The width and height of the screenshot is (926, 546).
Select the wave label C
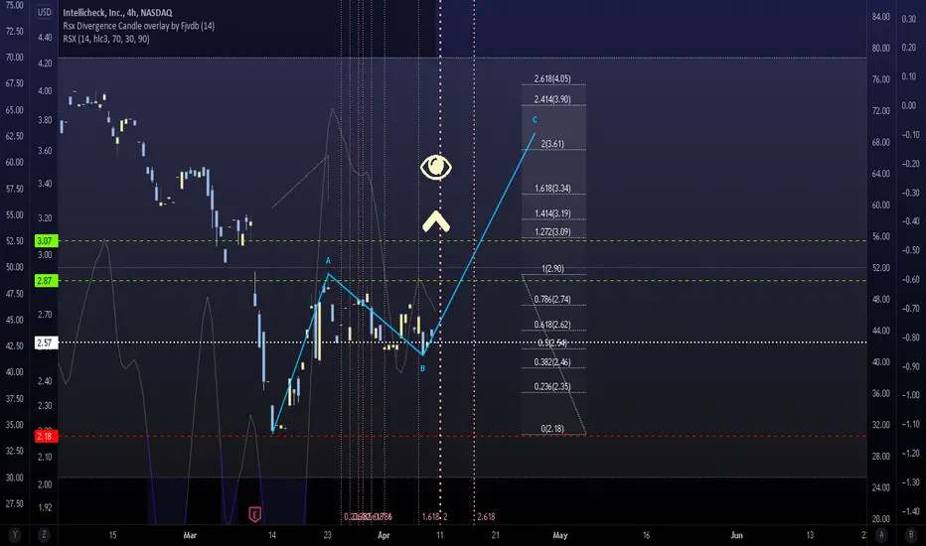pos(535,120)
